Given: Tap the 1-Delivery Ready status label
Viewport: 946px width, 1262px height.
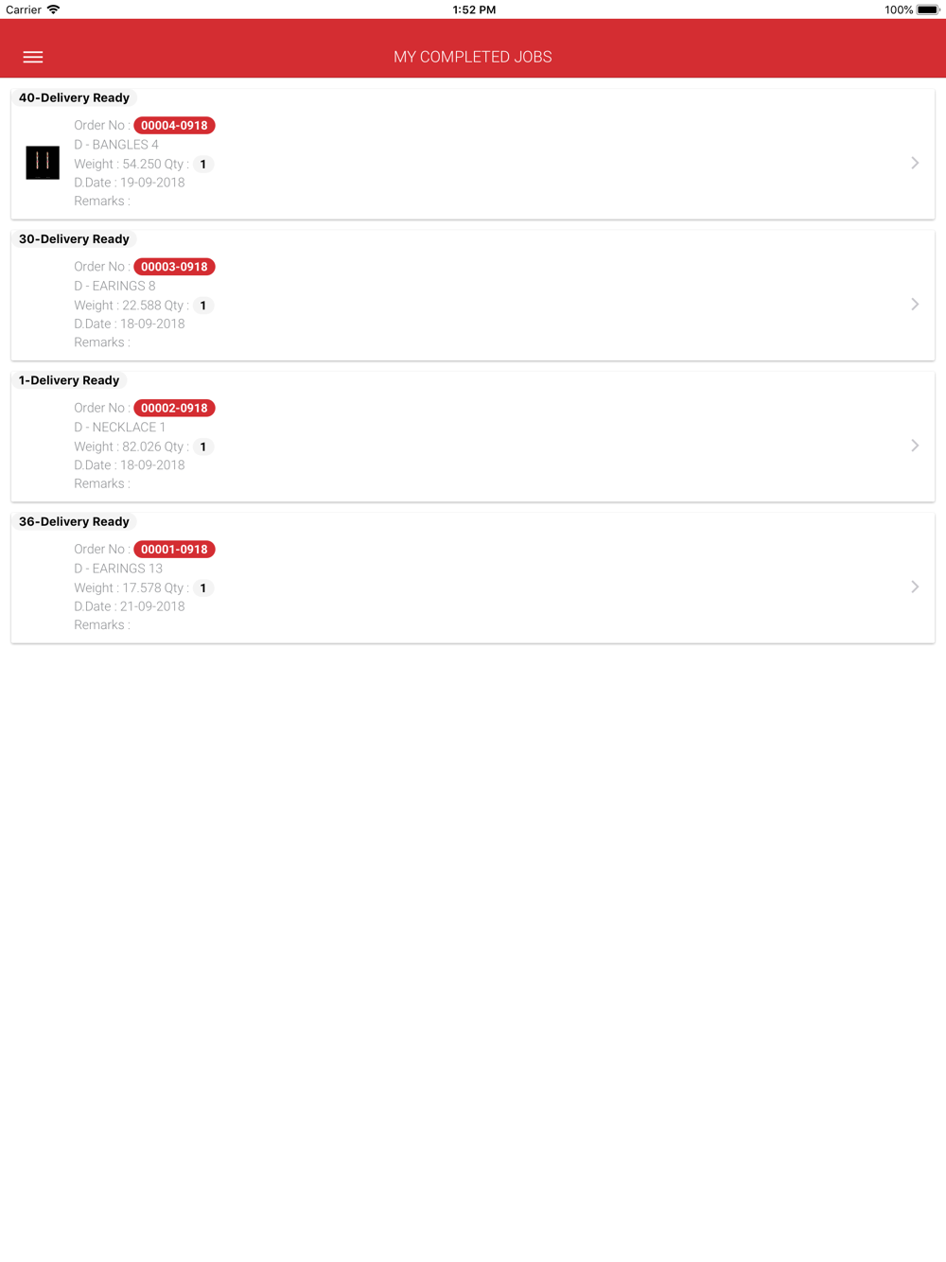Looking at the screenshot, I should (69, 380).
